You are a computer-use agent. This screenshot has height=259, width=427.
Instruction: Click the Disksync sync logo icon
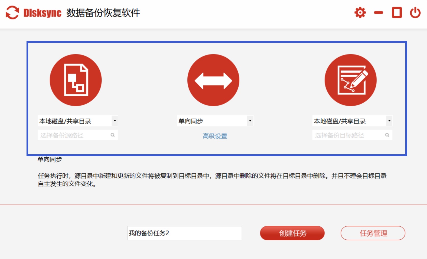(x=12, y=12)
